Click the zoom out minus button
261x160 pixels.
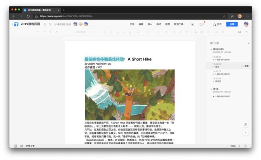[x=227, y=146]
